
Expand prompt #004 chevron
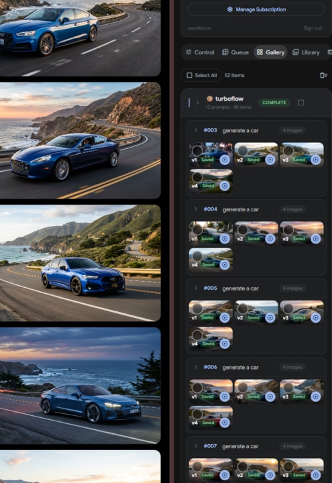tap(196, 209)
